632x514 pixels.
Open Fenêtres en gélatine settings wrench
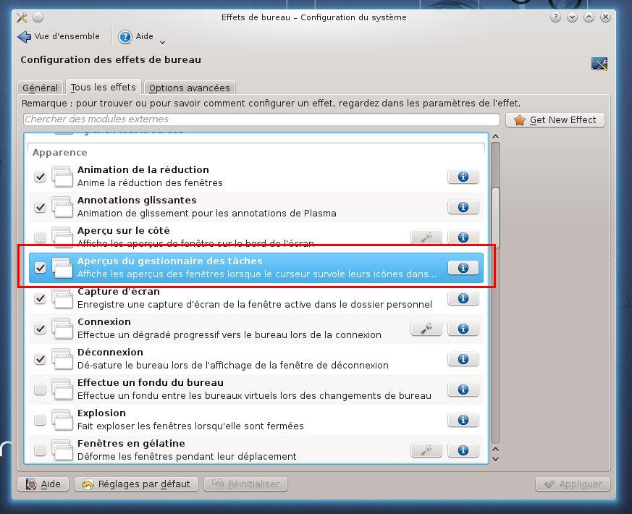coord(426,450)
